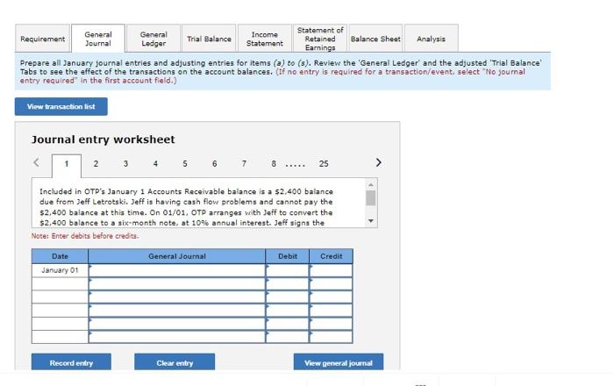Switch to the Income Statement tab

[265, 39]
